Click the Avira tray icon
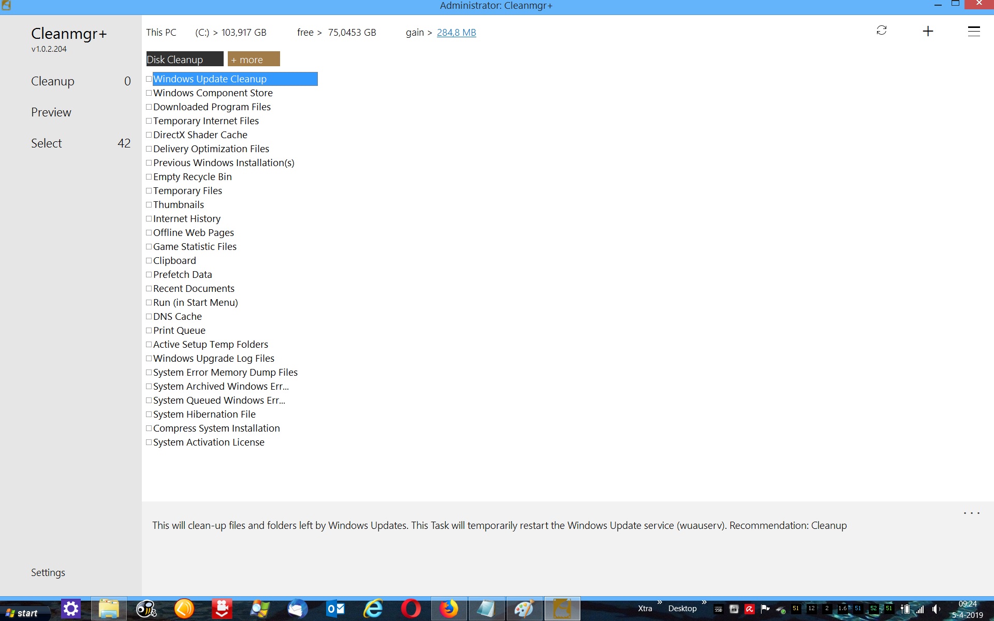This screenshot has width=994, height=621. (x=749, y=609)
